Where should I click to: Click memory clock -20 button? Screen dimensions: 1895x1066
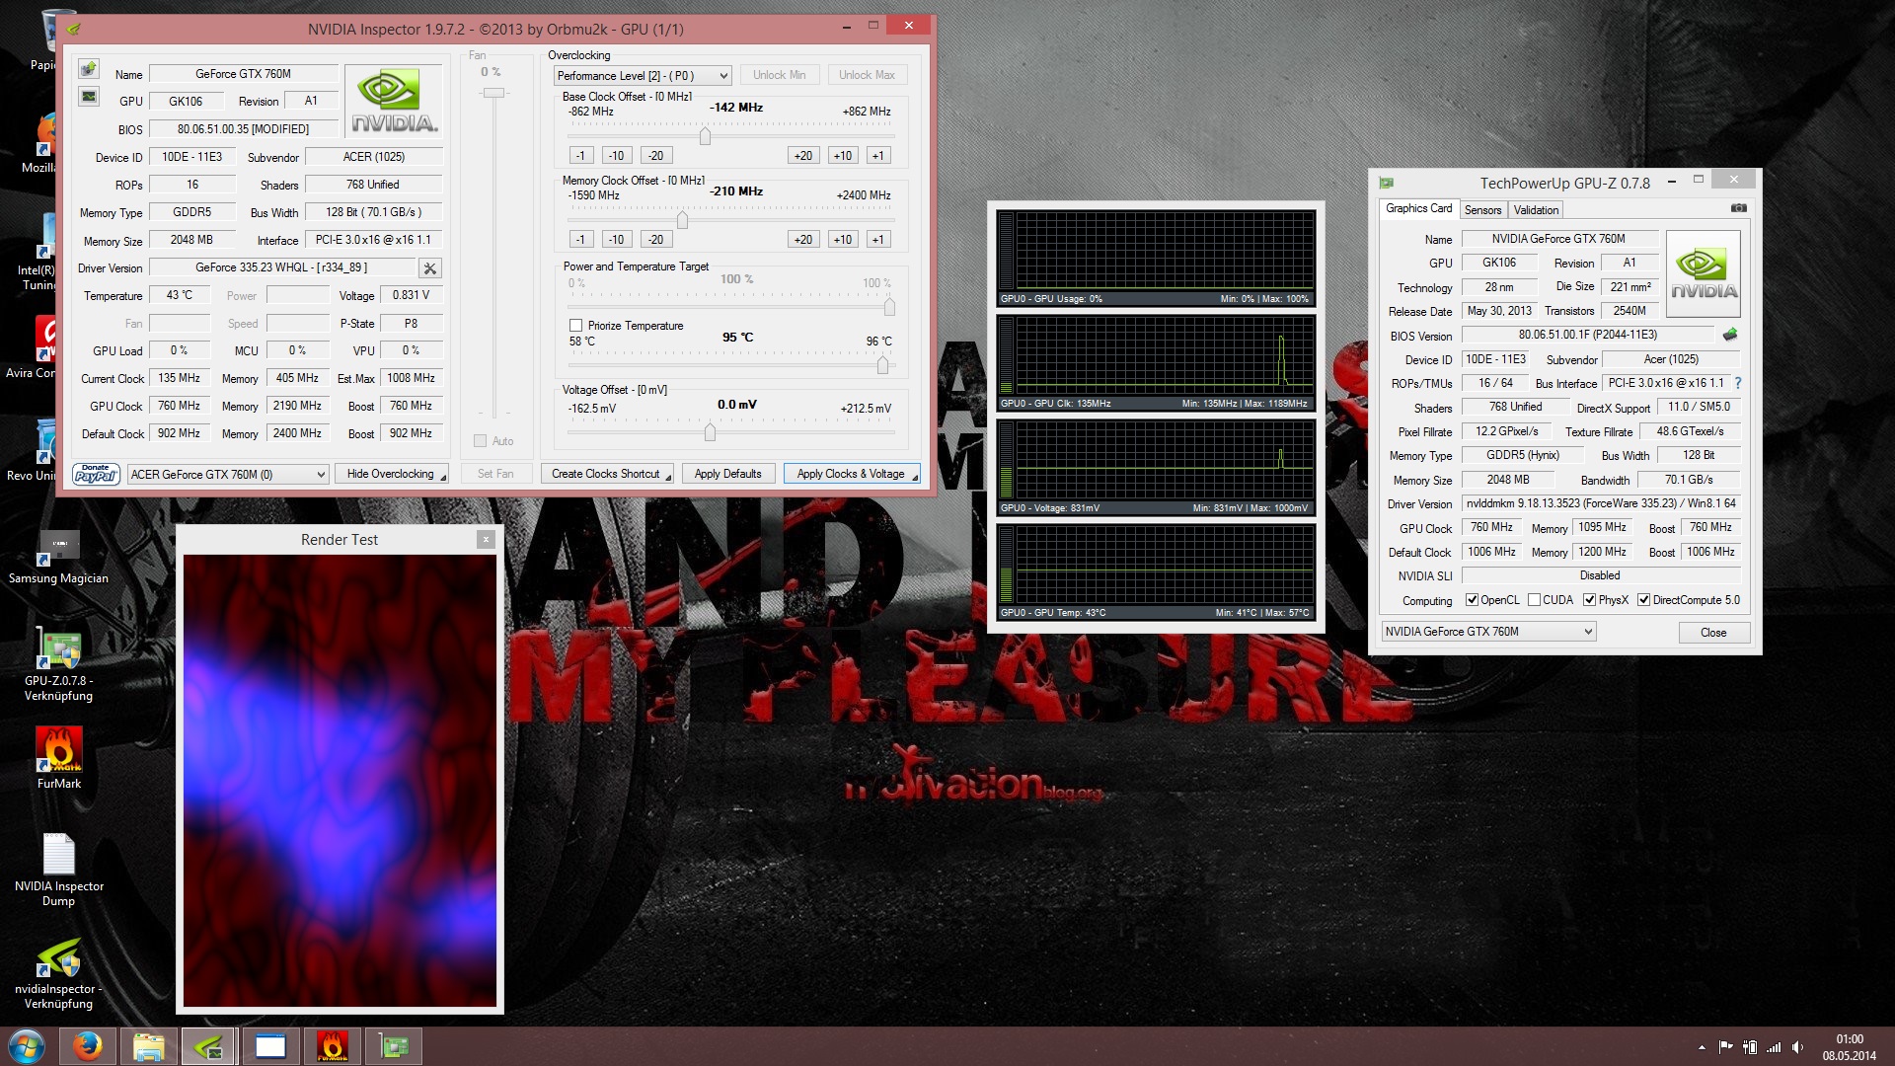click(656, 240)
